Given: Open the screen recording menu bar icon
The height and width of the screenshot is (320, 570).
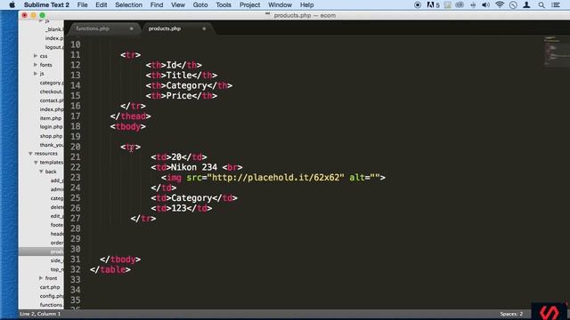Looking at the screenshot, I should (418, 5).
